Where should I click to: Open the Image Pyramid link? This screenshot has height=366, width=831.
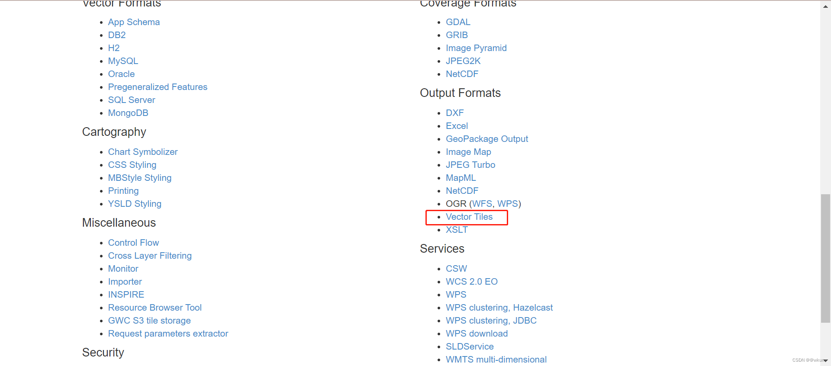click(x=476, y=48)
